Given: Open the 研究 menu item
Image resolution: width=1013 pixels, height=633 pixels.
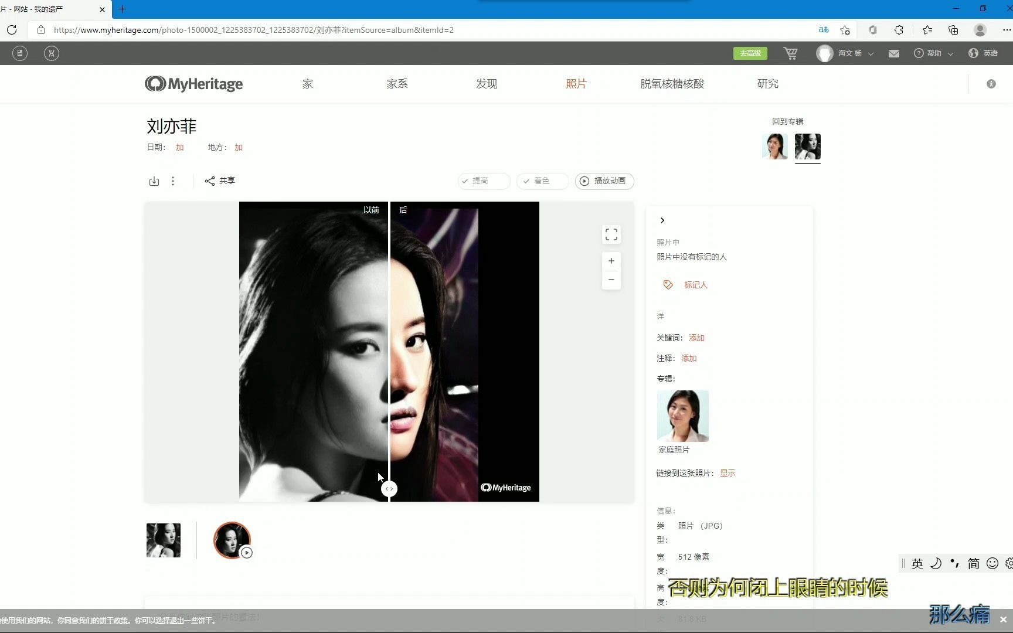Looking at the screenshot, I should coord(768,84).
